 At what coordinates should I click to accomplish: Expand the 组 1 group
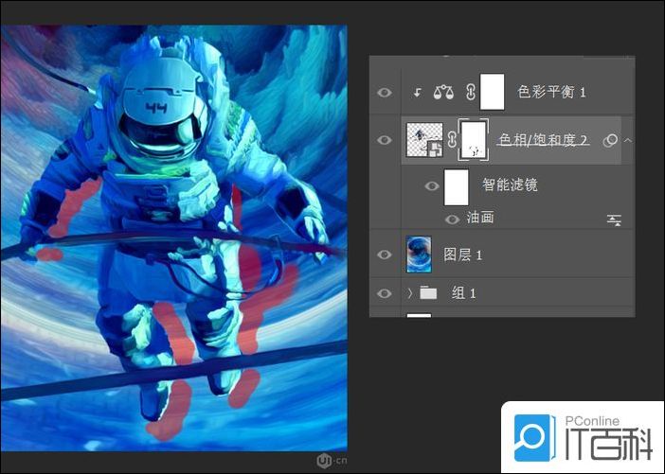(x=409, y=293)
